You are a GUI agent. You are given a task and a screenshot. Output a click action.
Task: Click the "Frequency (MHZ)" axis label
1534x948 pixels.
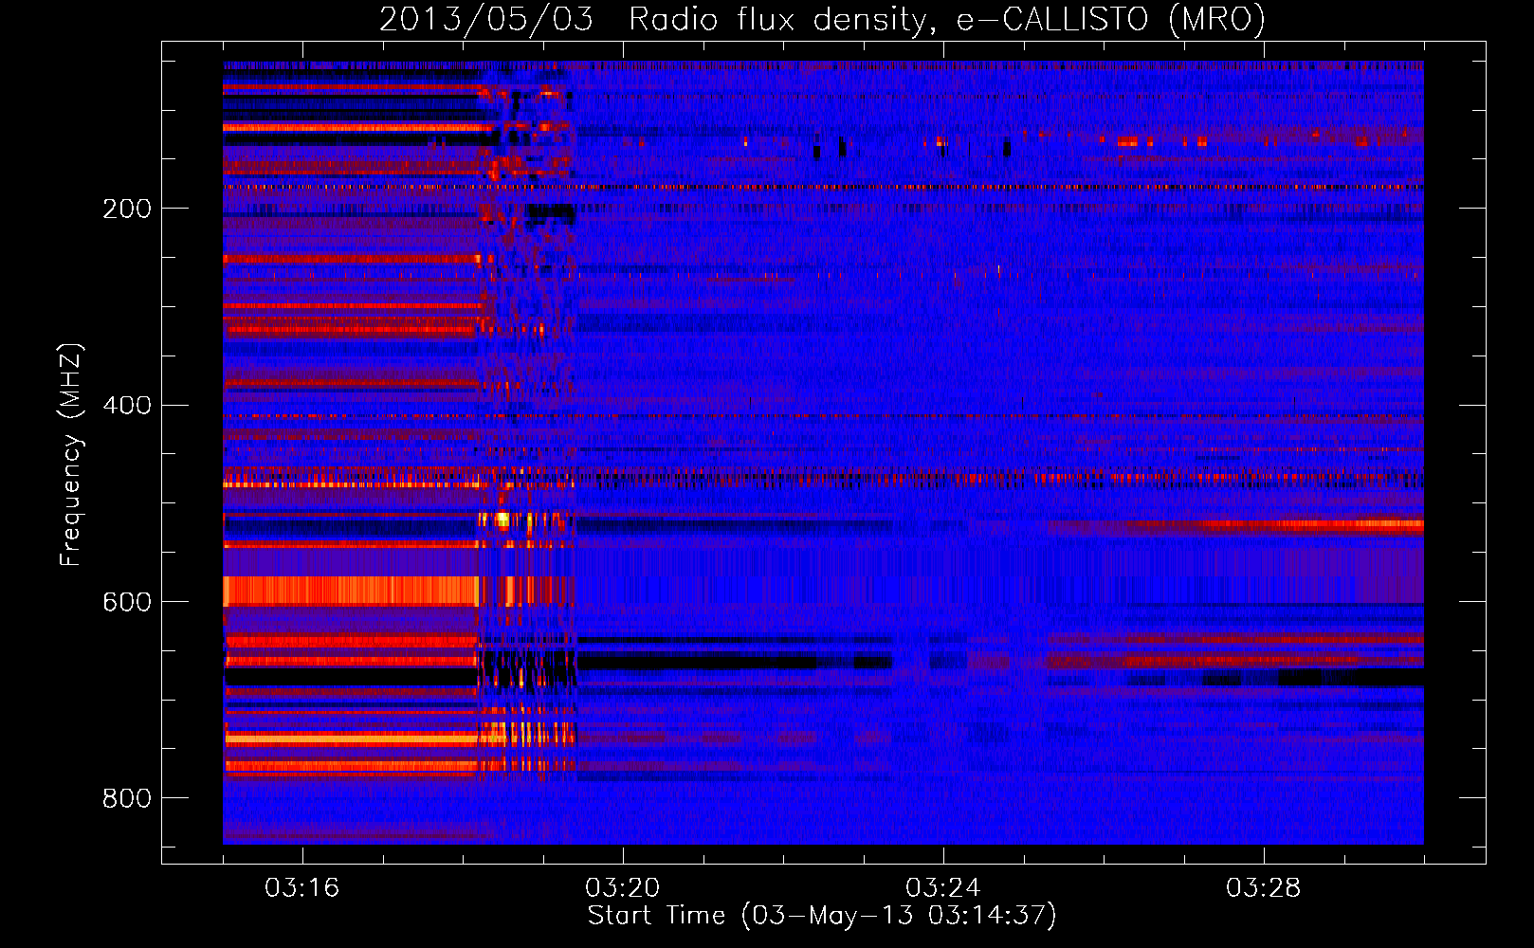(71, 455)
